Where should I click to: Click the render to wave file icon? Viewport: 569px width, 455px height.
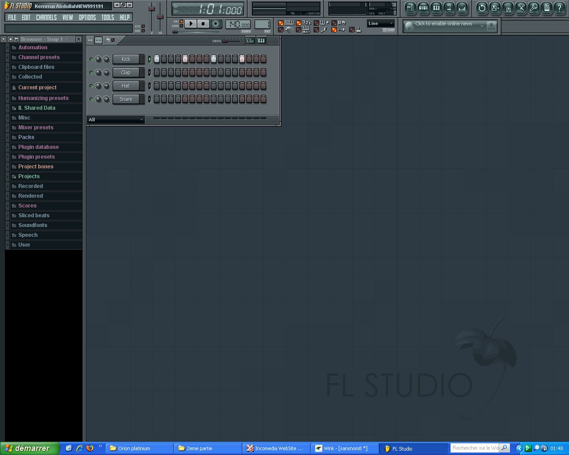(x=508, y=8)
